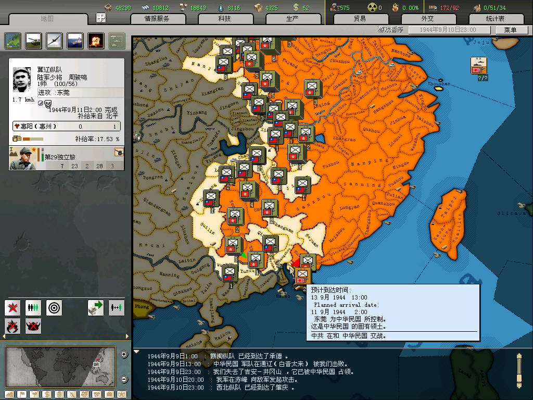Viewport: 533px width, 400px height.
Task: Click the dissent flame icon beside 0.00%
Action: [395, 7]
